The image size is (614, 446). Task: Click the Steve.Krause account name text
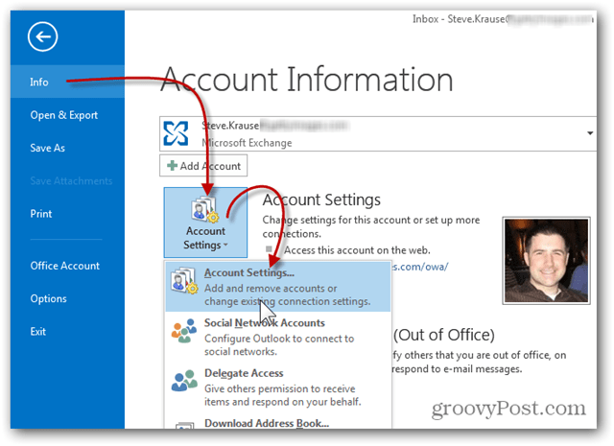click(230, 126)
